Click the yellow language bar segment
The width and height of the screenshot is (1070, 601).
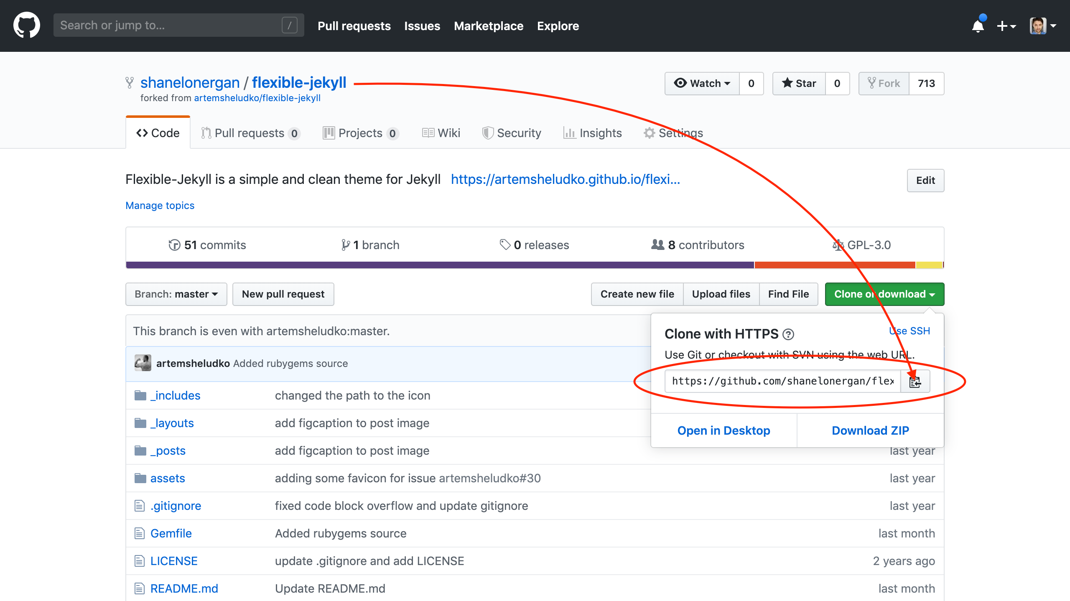coord(929,265)
